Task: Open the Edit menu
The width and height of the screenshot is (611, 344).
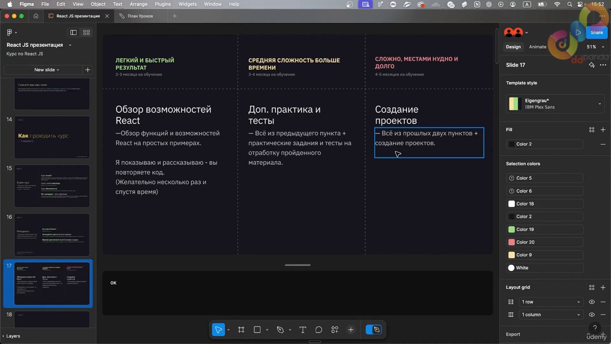Action: click(61, 4)
